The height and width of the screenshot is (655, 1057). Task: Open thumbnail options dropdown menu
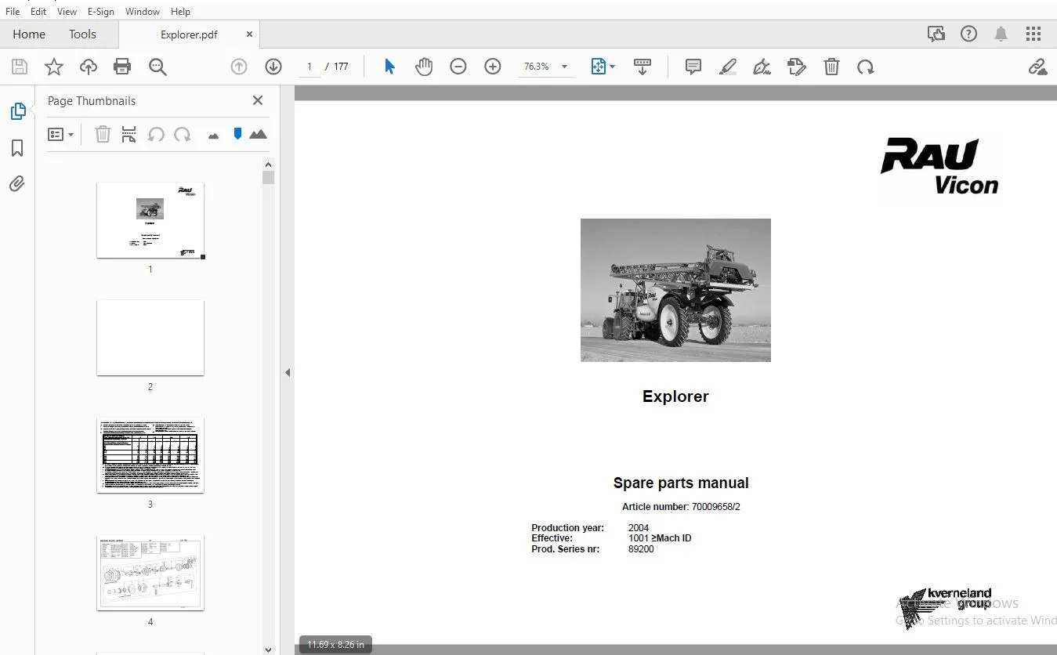click(x=61, y=134)
